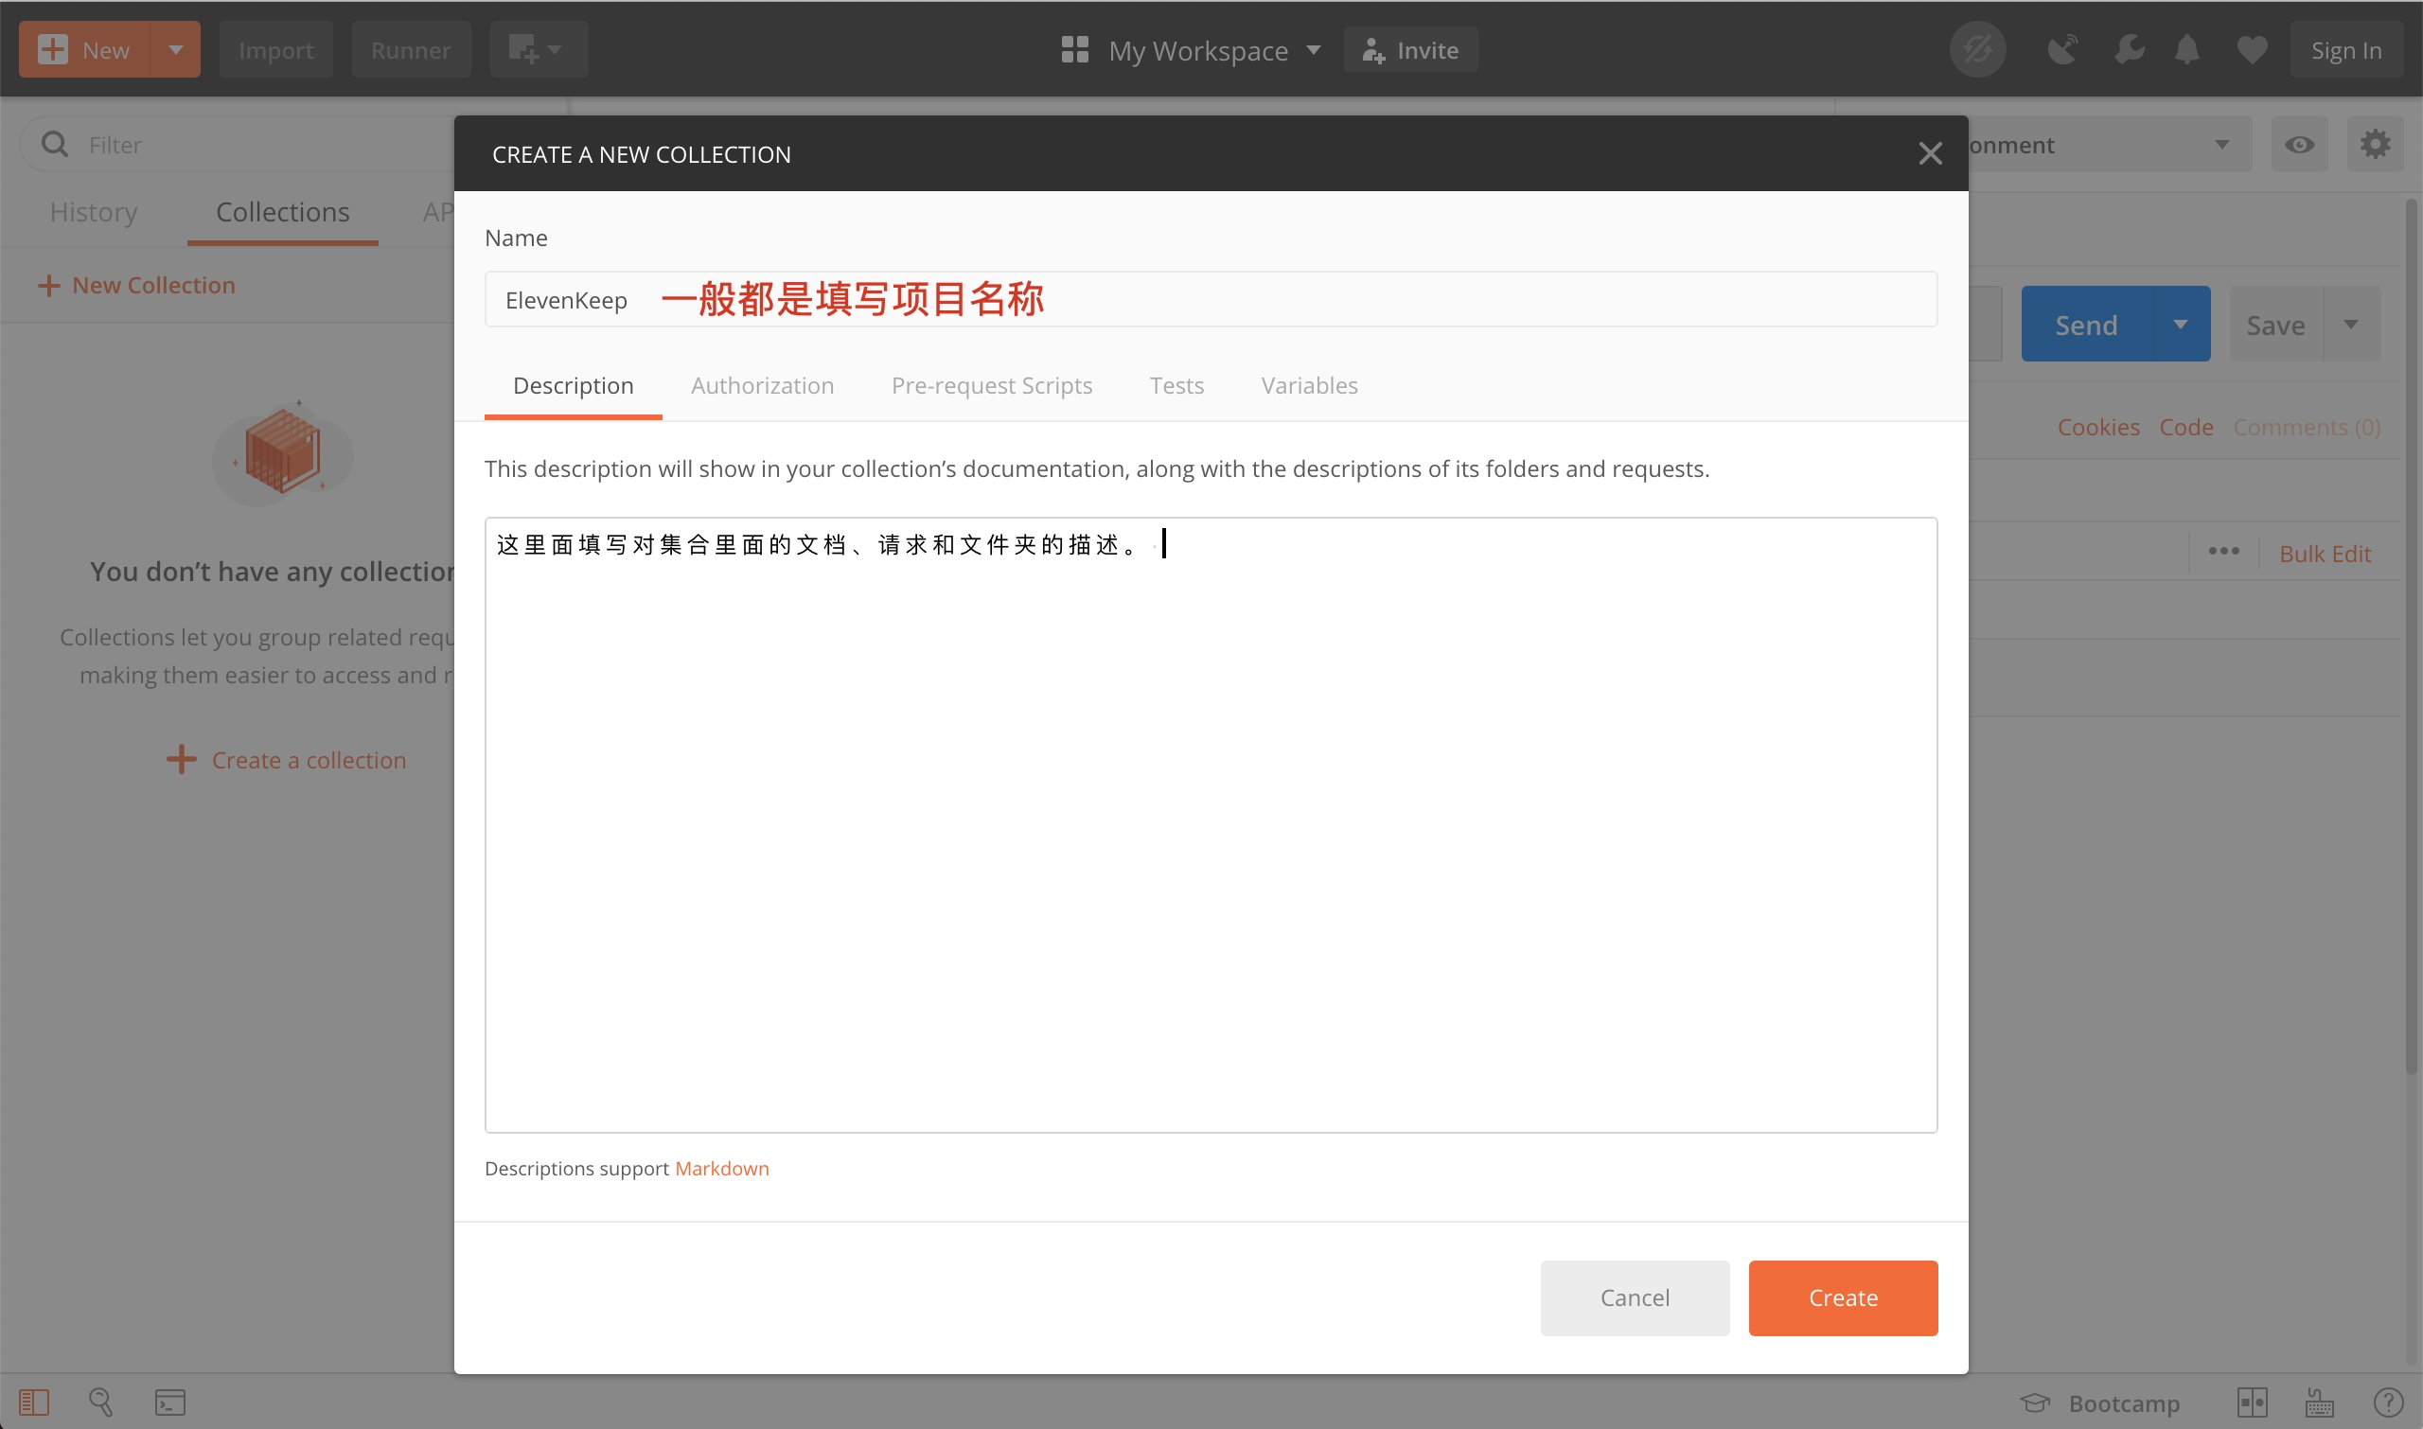The height and width of the screenshot is (1429, 2423).
Task: Close the Create a New Collection dialog
Action: (x=1930, y=153)
